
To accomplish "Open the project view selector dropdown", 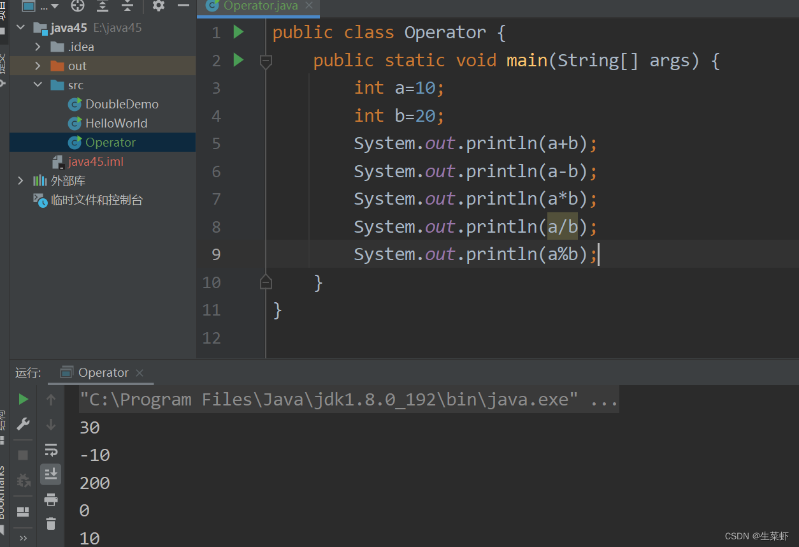I will click(41, 6).
